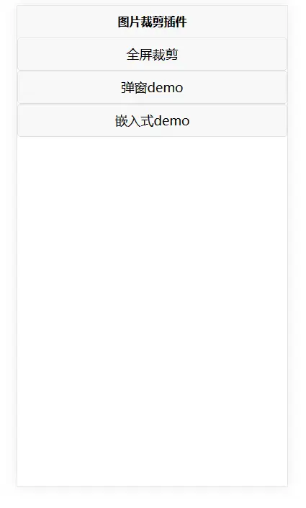Viewport: 306px width, 508px height.
Task: Choose the 嵌入式demo text label
Action: (152, 121)
